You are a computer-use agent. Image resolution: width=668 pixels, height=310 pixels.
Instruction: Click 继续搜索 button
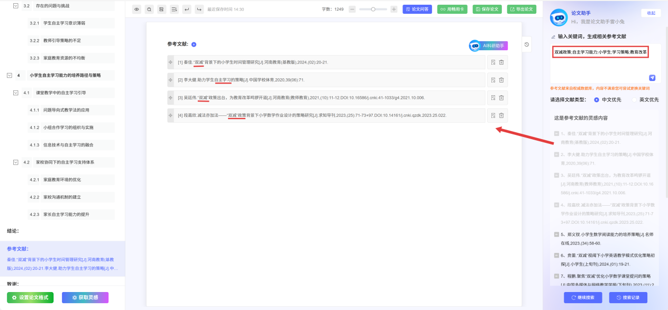click(x=583, y=297)
